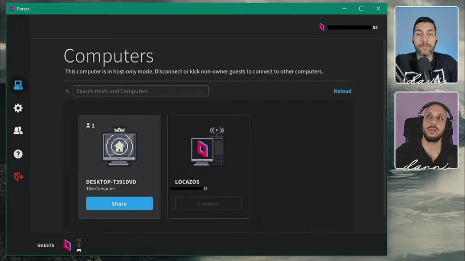Click the webcam thumbnail labeled danni

(x=426, y=130)
